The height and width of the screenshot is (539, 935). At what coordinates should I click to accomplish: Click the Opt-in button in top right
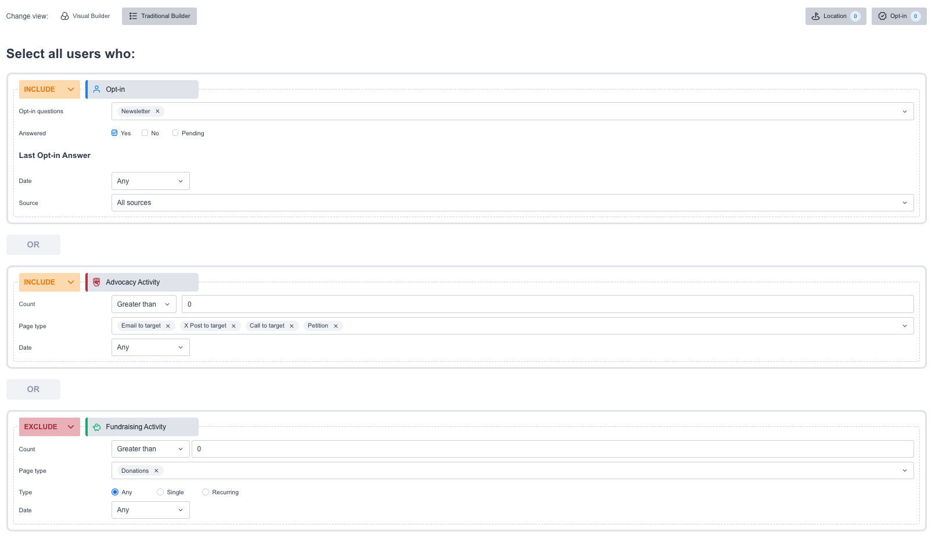point(898,16)
